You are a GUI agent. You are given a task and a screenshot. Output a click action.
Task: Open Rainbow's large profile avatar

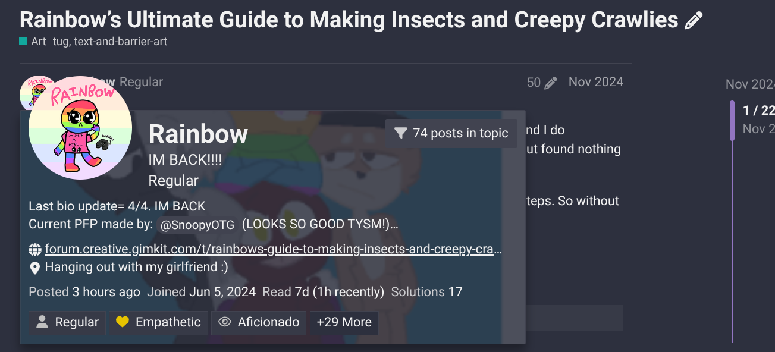pos(80,128)
